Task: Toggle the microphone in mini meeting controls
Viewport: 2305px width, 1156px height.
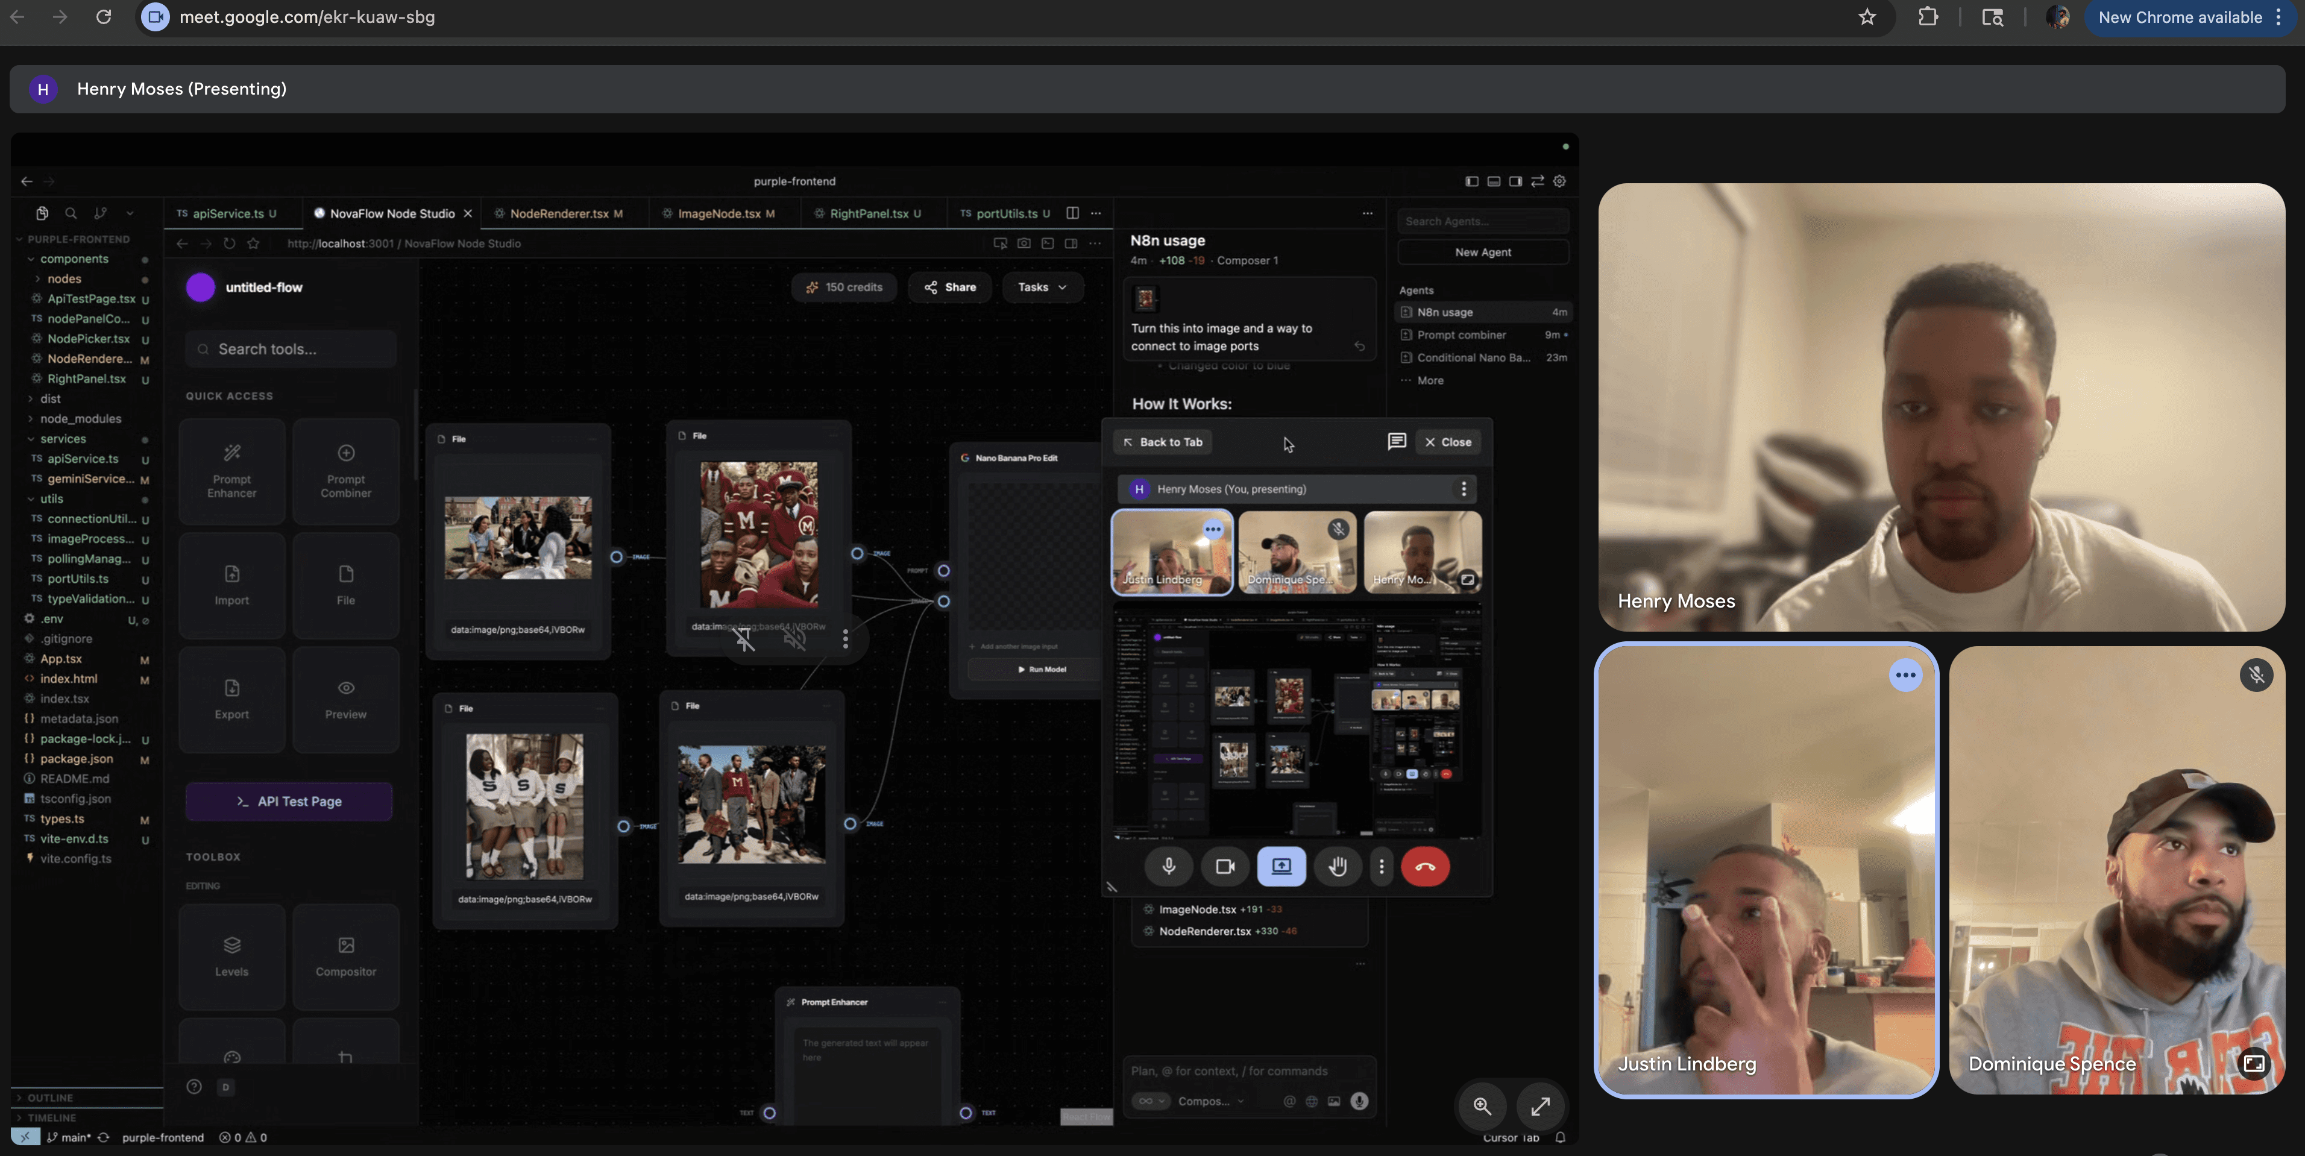Action: (1169, 866)
